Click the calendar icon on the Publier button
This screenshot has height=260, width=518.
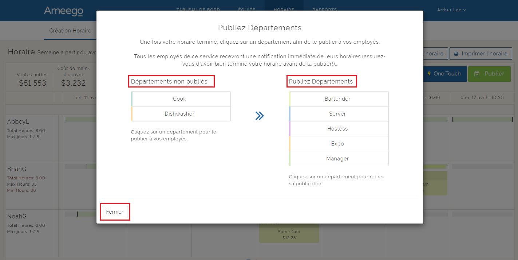(477, 74)
